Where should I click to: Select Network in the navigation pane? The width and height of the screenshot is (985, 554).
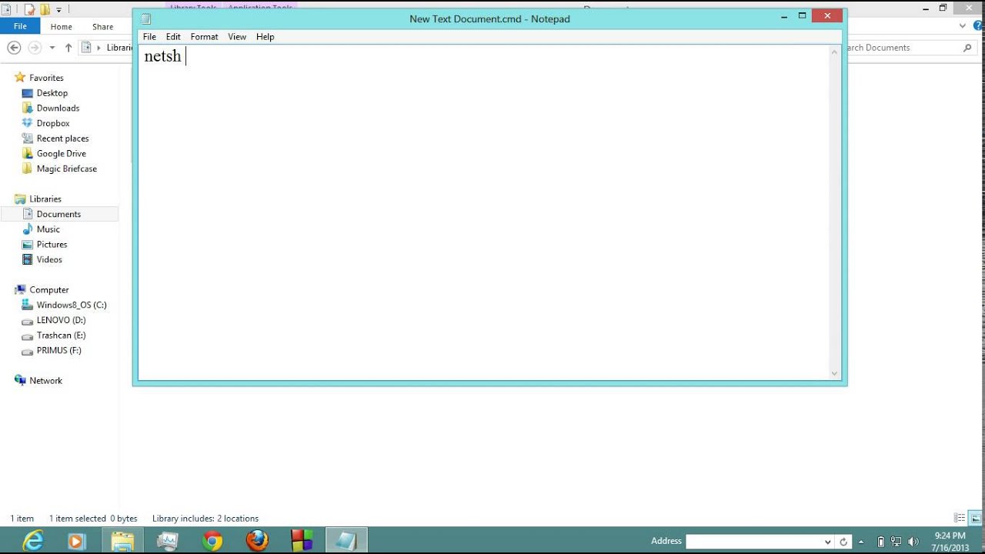point(45,381)
